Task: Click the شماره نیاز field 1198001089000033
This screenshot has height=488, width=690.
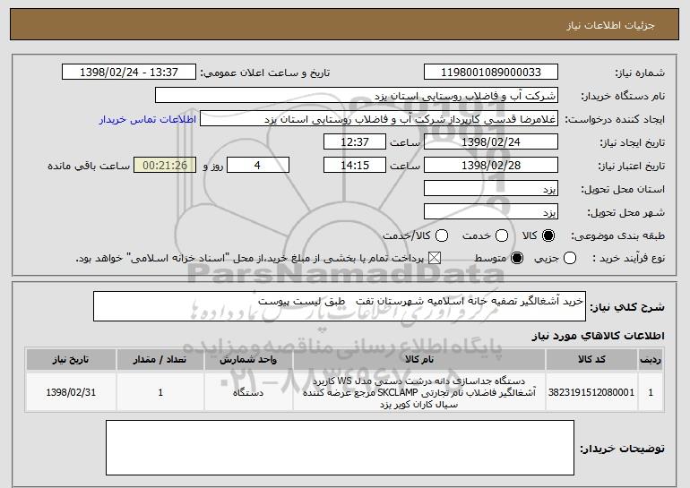Action: pyautogui.click(x=491, y=73)
